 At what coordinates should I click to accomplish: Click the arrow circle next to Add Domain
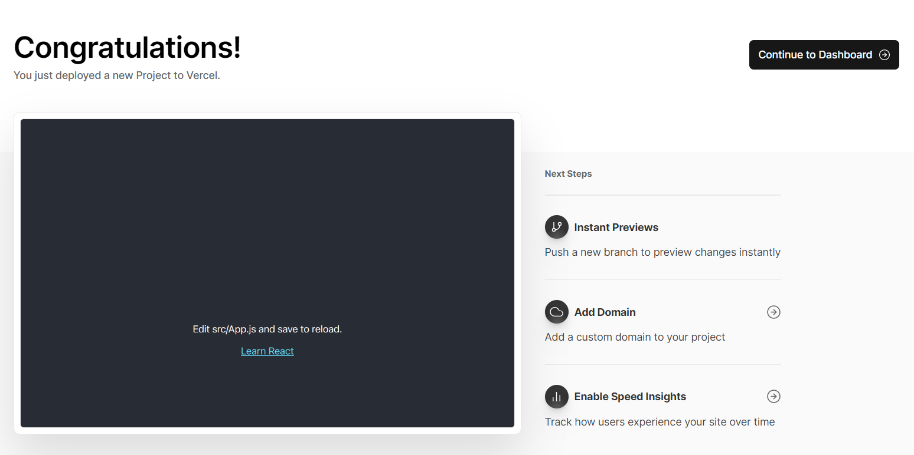pyautogui.click(x=773, y=312)
